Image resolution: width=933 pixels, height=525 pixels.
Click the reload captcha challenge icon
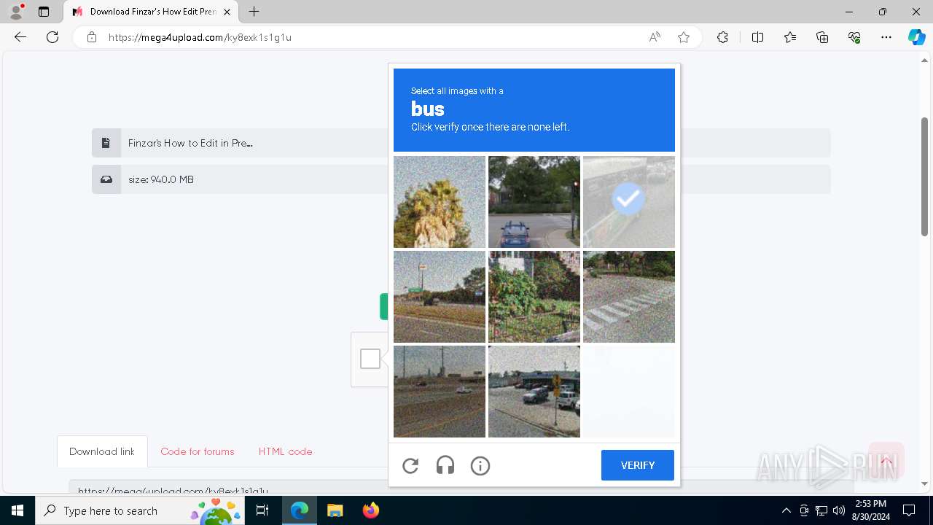[x=410, y=465]
